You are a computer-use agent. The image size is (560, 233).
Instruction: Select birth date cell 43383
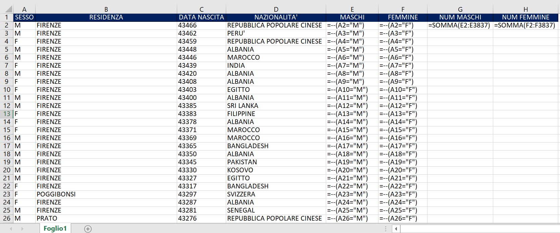(201, 114)
